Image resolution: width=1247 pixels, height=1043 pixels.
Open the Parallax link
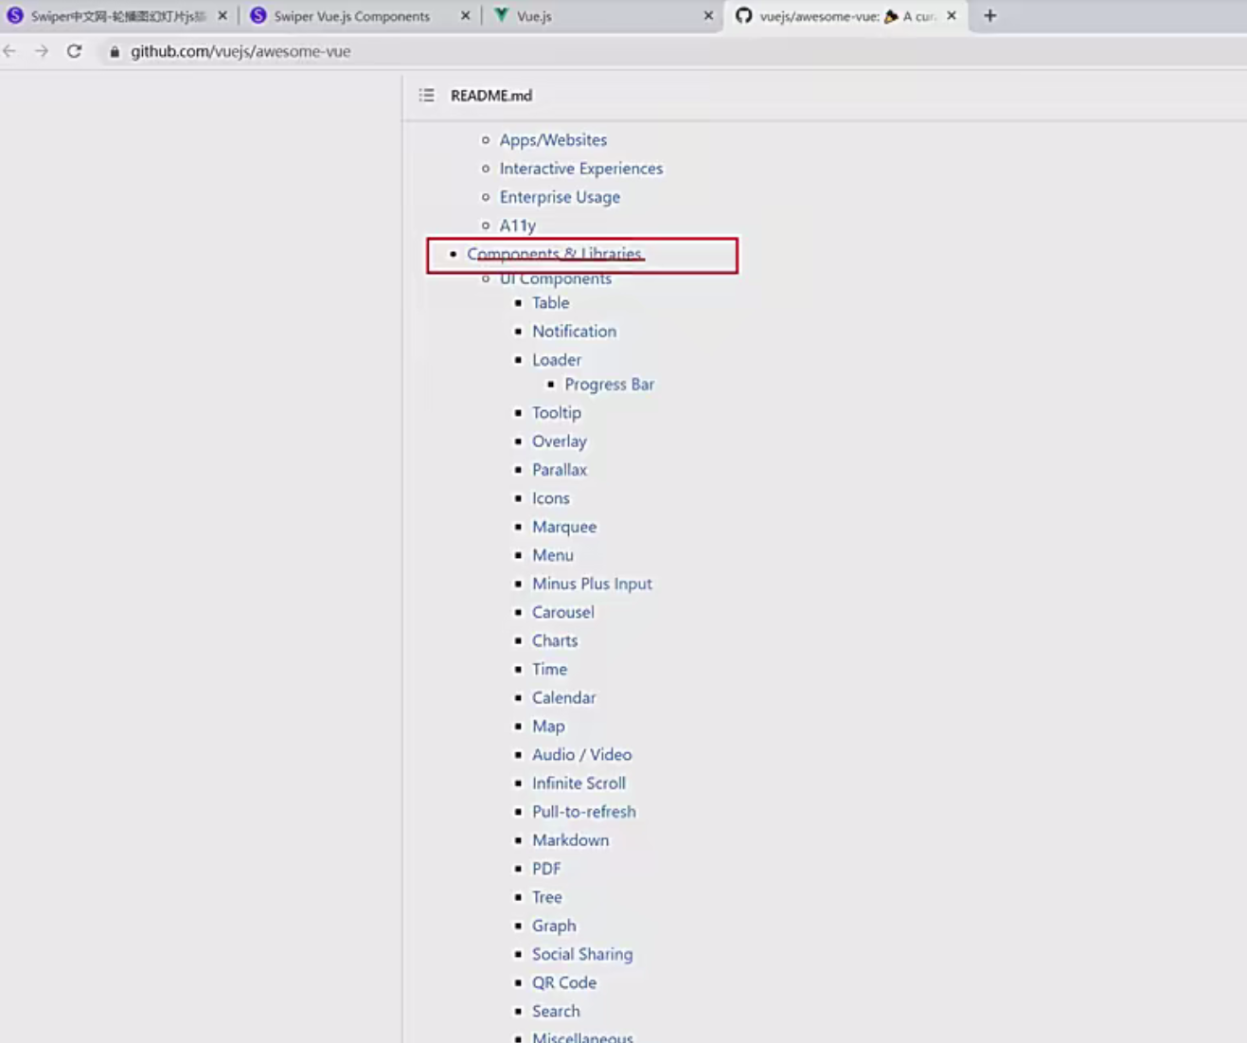pyautogui.click(x=560, y=469)
